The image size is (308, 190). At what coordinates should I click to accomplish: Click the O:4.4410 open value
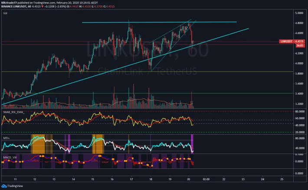pos(73,6)
